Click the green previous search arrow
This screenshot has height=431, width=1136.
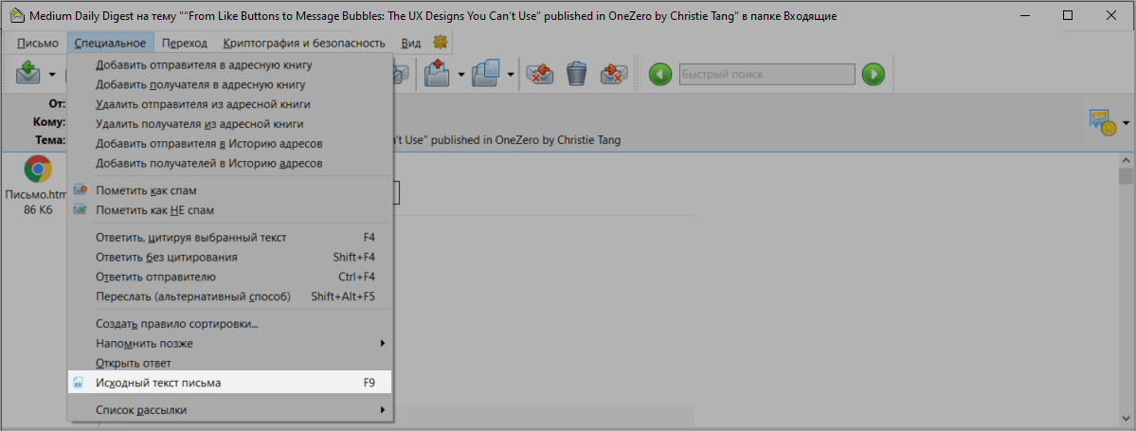coord(660,74)
